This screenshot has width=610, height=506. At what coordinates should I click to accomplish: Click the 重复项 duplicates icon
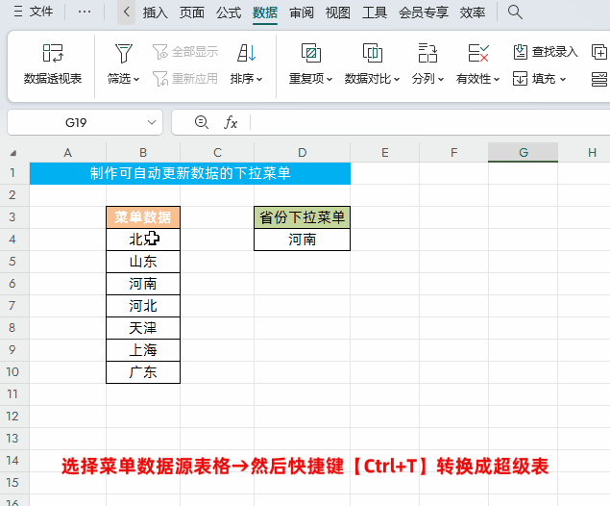coord(311,53)
